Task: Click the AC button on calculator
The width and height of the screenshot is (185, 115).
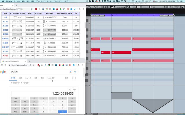Action: 72,98
